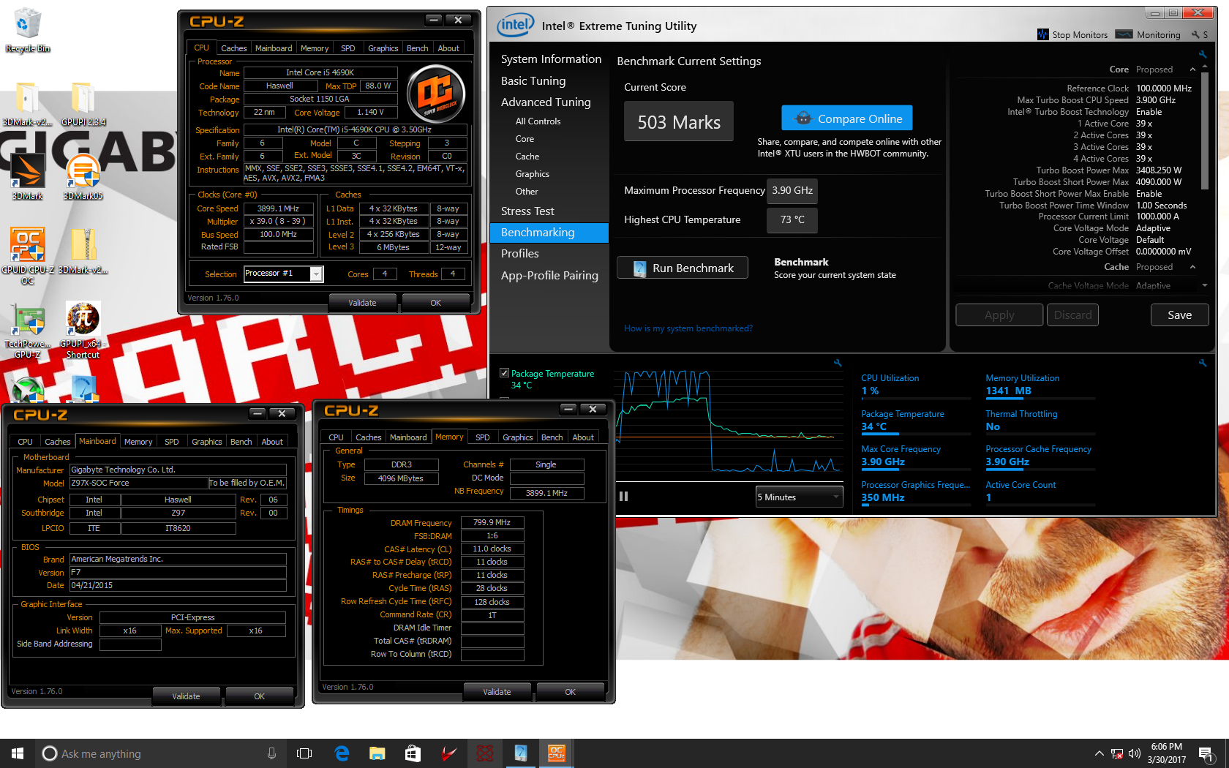Viewport: 1229px width, 768px height.
Task: Open Processor #1 selection dropdown
Action: 316,274
